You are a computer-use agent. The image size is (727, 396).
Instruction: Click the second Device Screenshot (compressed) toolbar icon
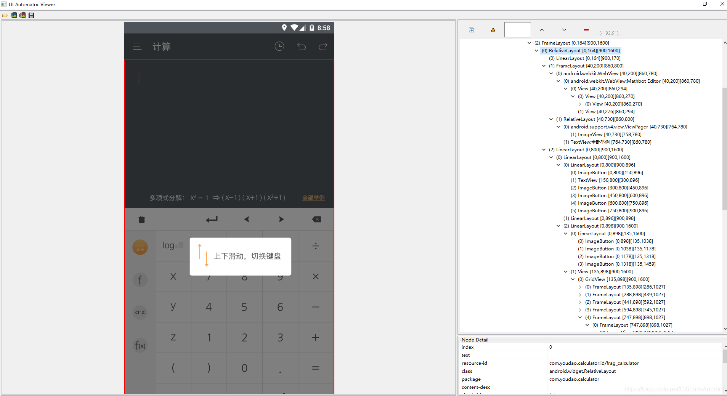(22, 15)
